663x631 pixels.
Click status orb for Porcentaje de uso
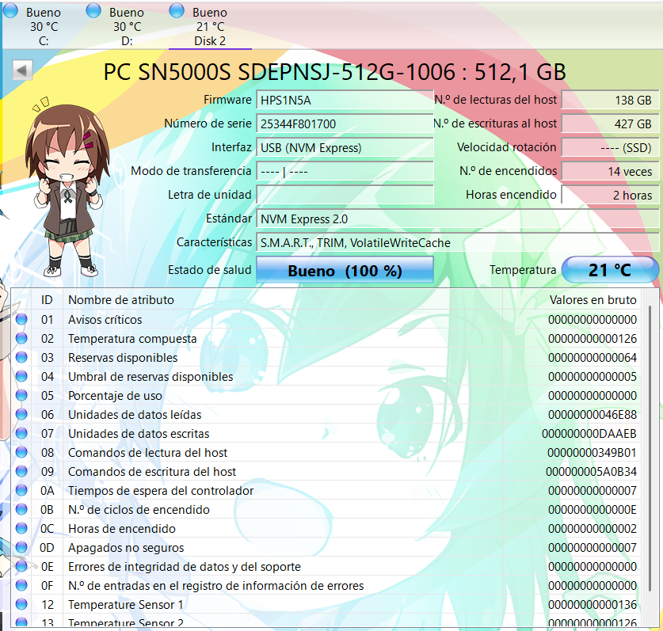click(x=21, y=395)
